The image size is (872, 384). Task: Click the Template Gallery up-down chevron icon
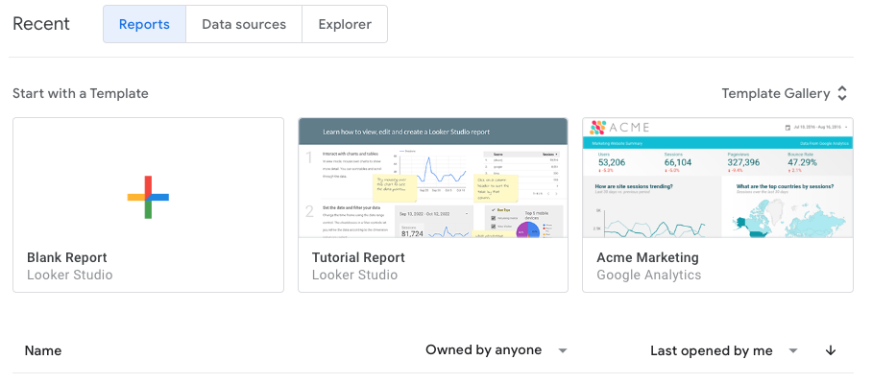click(x=842, y=93)
